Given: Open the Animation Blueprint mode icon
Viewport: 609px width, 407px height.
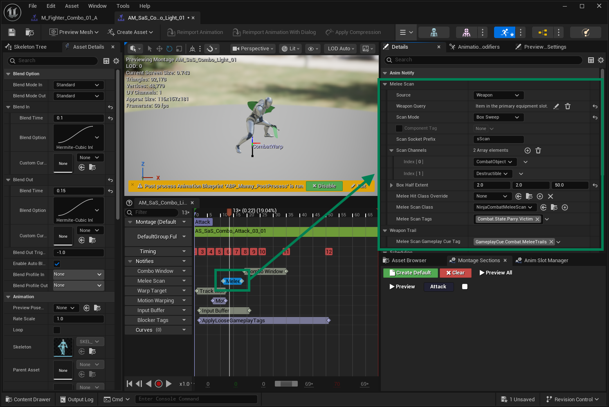Looking at the screenshot, I should click(x=543, y=32).
